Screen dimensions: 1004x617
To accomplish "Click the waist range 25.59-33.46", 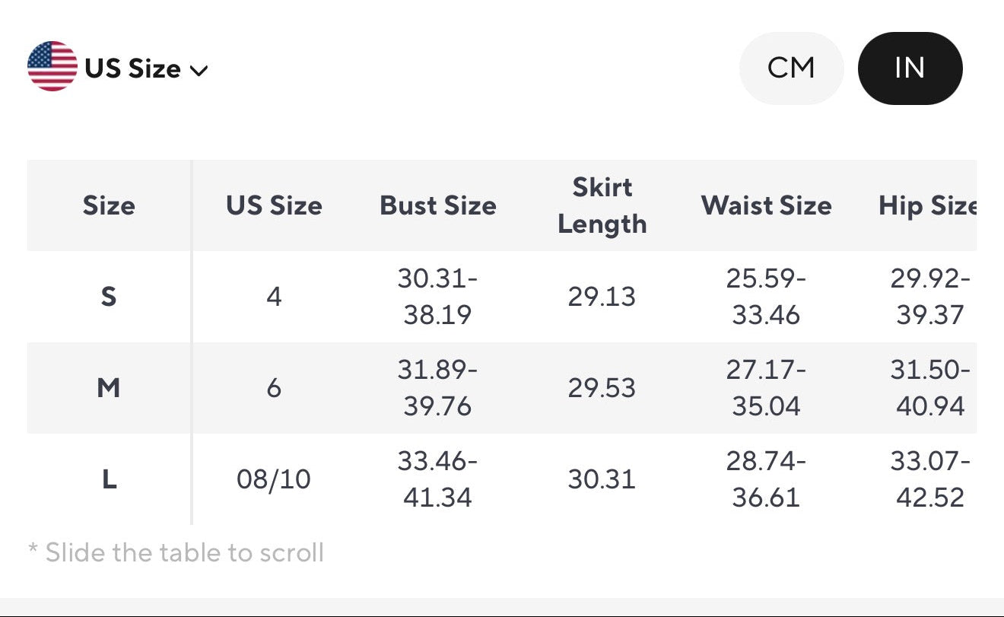I will [x=766, y=297].
